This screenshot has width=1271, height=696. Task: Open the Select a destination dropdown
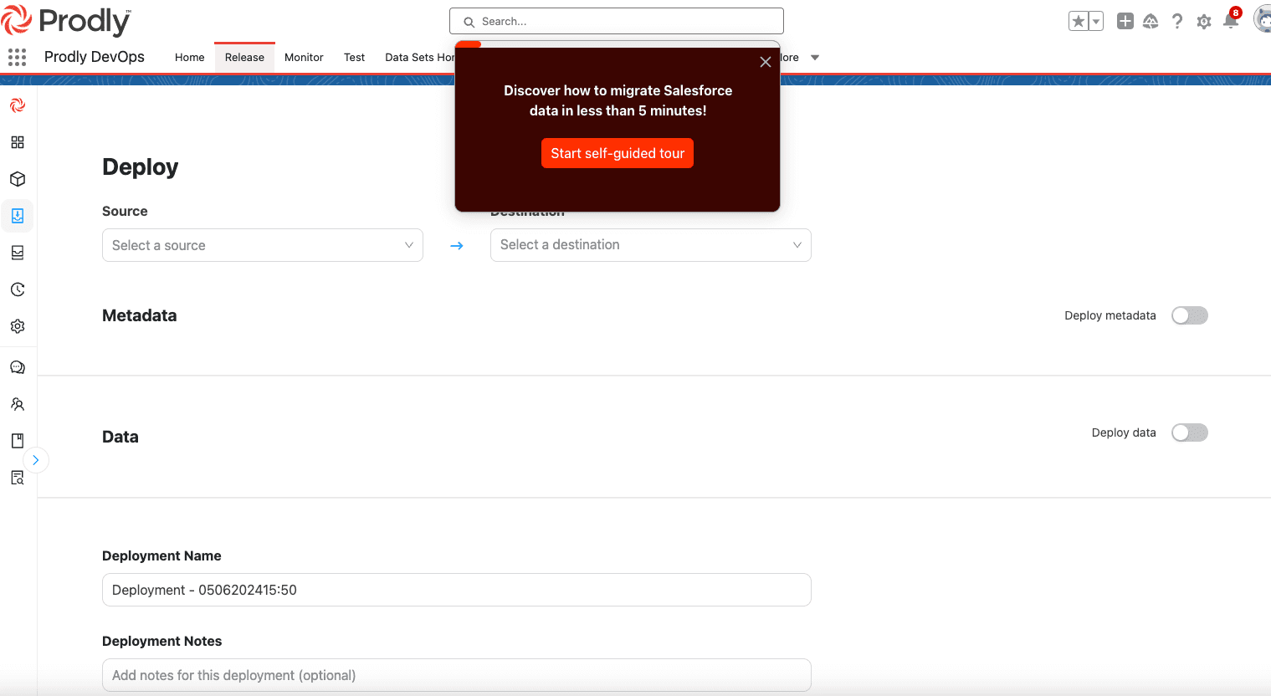(x=651, y=245)
